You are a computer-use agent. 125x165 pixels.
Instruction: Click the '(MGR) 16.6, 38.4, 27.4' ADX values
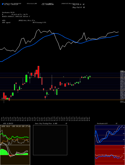26,20
